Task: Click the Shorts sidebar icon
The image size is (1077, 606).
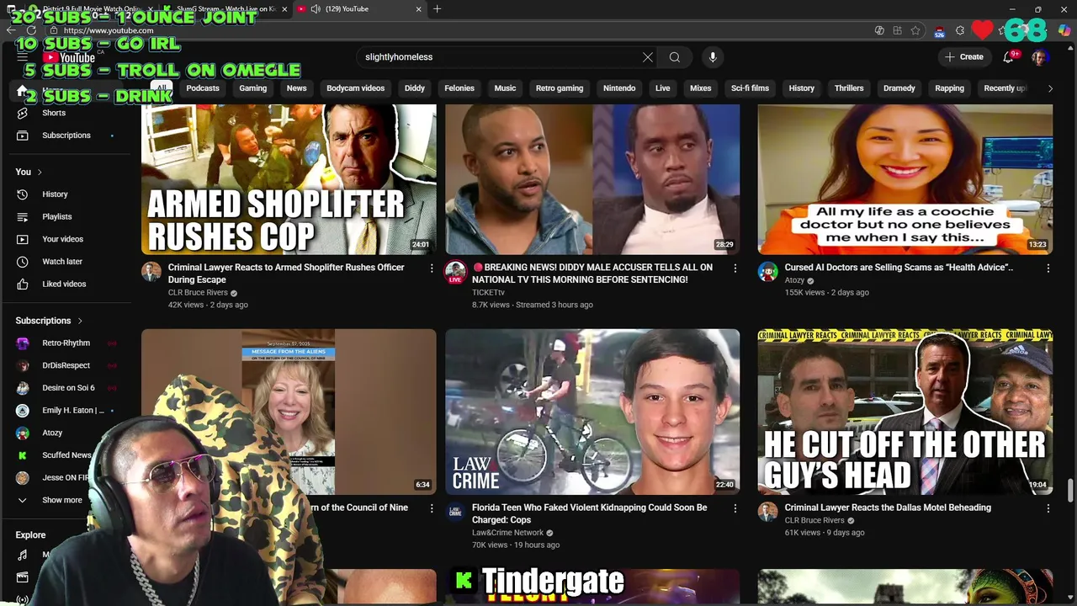Action: (23, 113)
